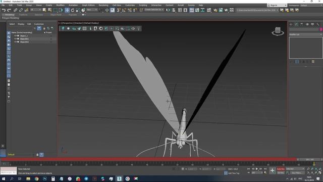Open the Motion panel tab
323x182 pixels.
307,24
